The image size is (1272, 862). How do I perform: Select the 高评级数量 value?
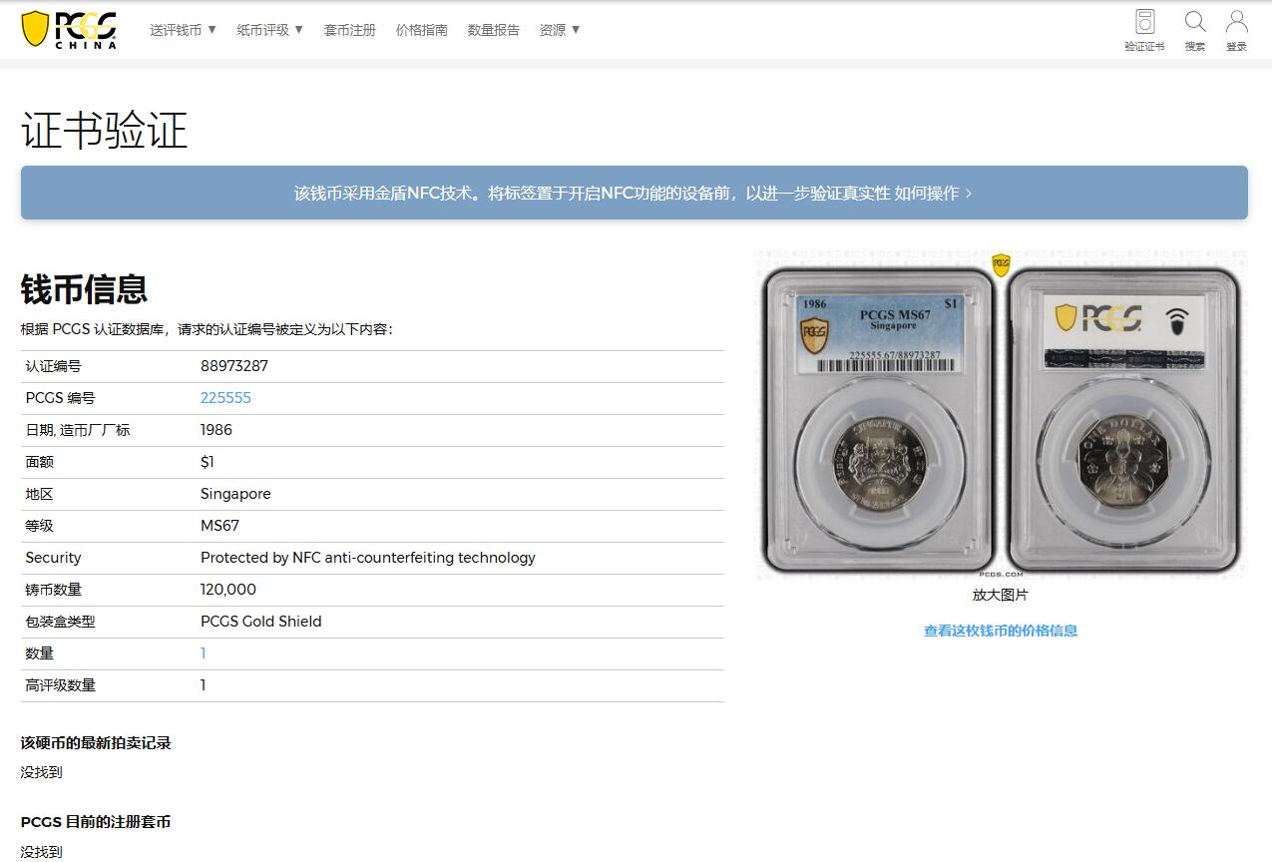point(204,685)
